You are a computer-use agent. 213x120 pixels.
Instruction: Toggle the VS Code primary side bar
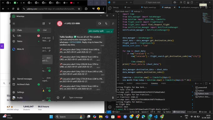pos(184,2)
